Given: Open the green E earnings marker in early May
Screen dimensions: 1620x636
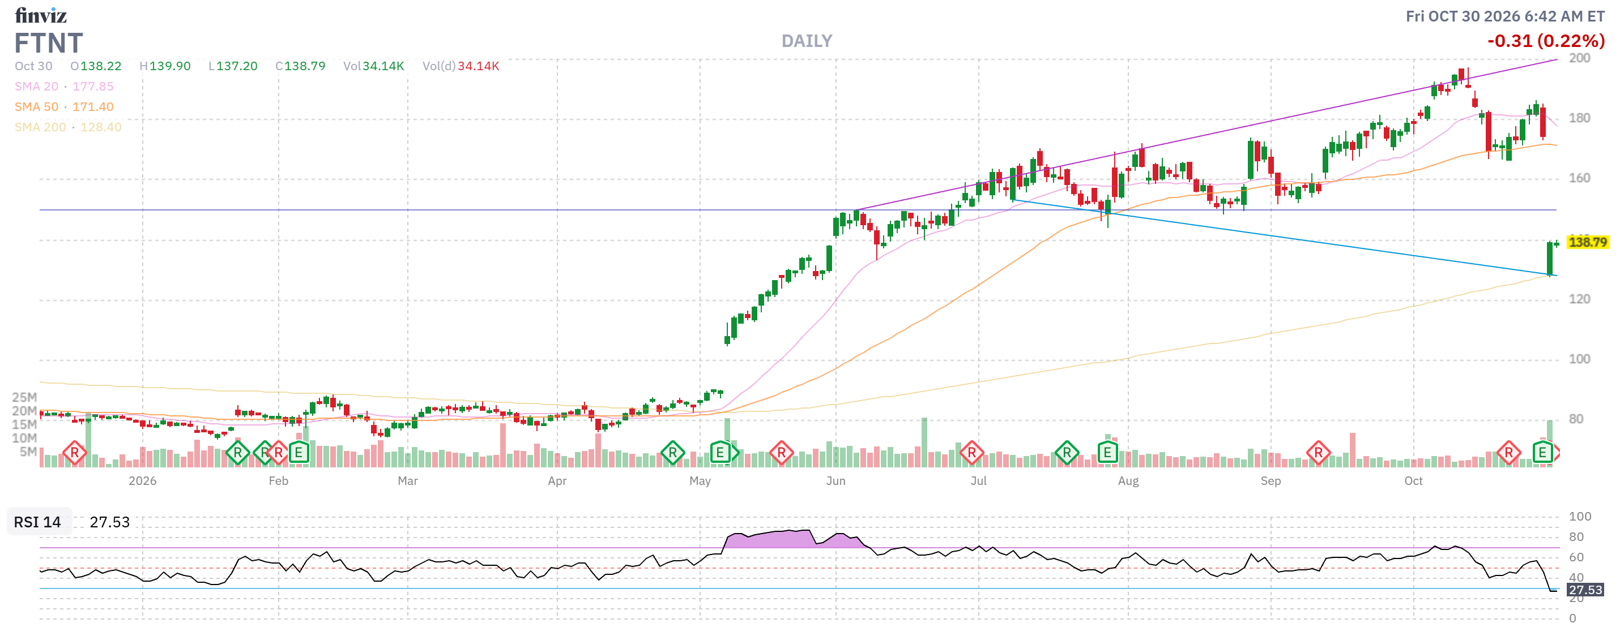Looking at the screenshot, I should pos(720,453).
